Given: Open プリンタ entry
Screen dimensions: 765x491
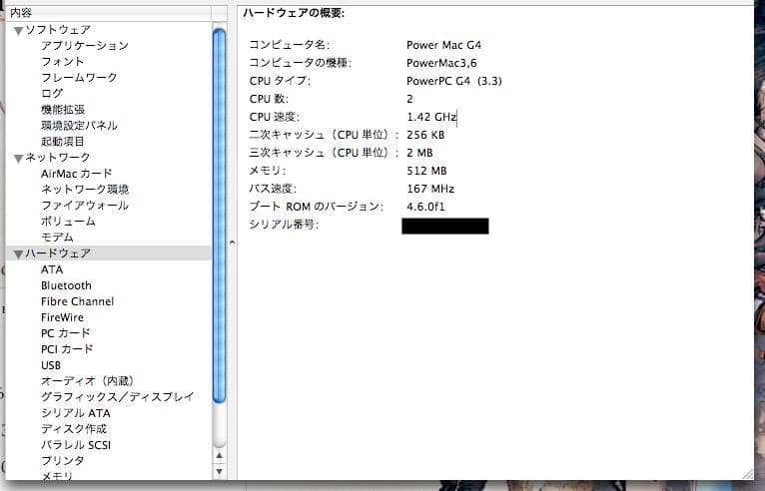Looking at the screenshot, I should point(63,461).
